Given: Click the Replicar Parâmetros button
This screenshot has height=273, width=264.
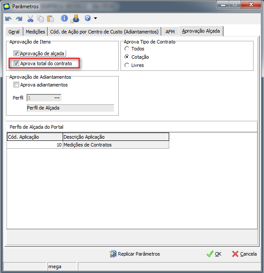Looking at the screenshot, I should click(135, 254).
